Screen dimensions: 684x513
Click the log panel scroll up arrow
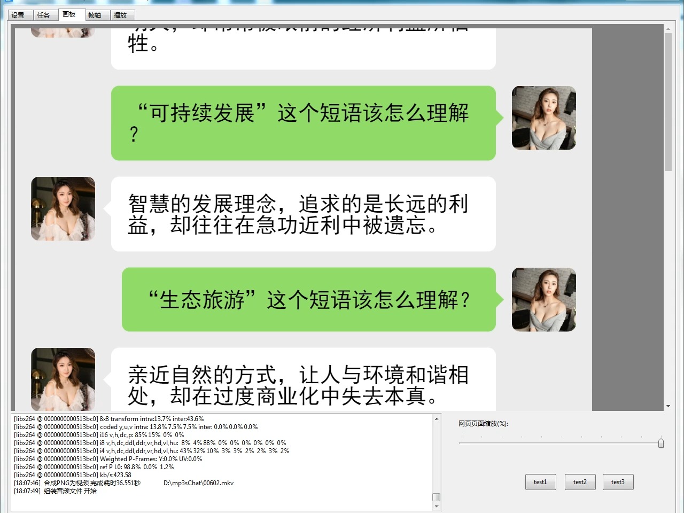(x=437, y=419)
